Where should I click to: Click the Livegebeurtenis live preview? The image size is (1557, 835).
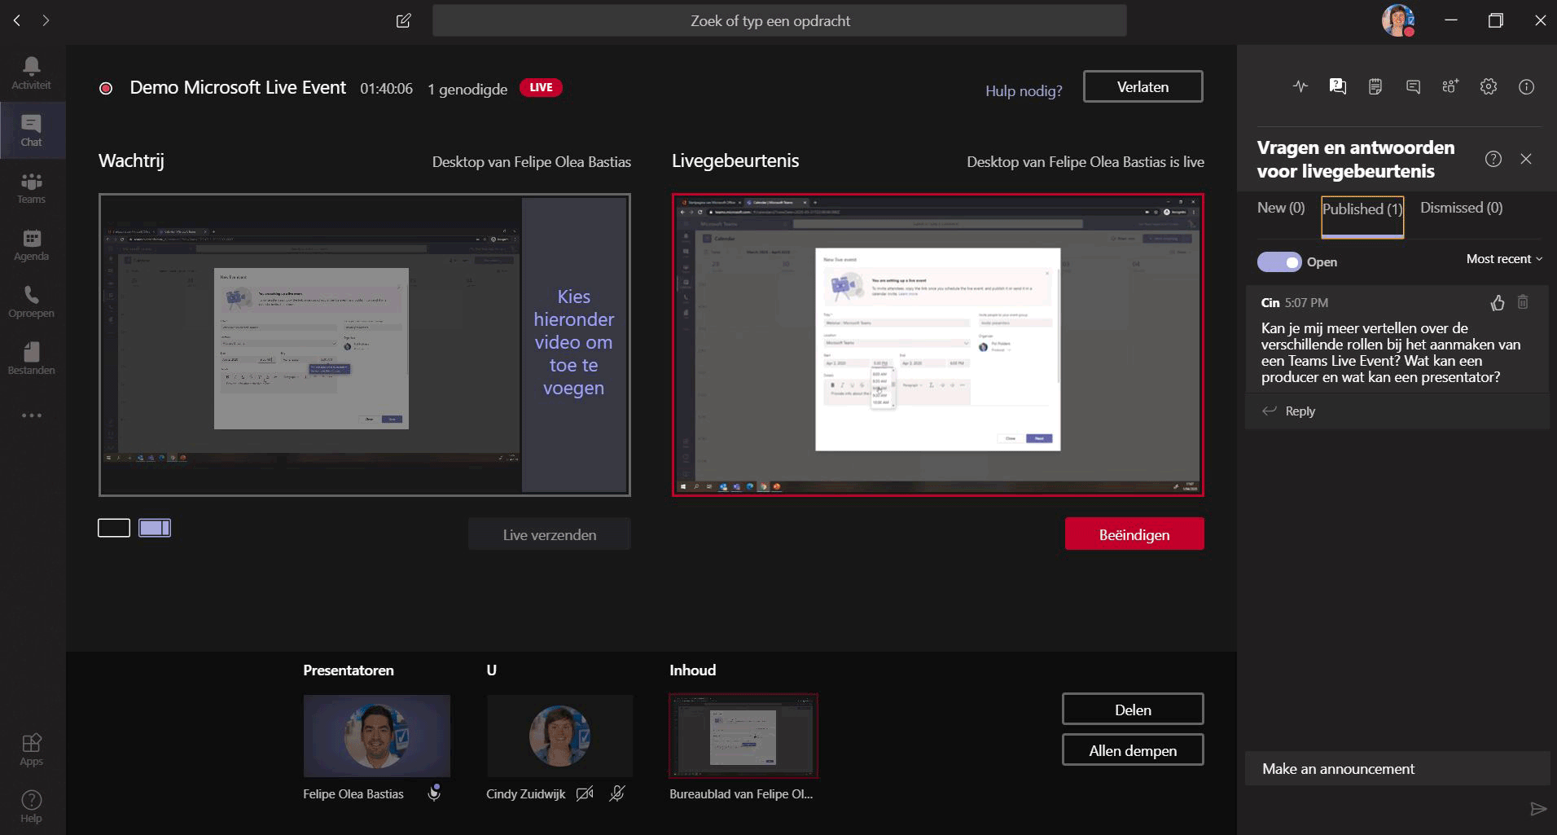coord(937,345)
